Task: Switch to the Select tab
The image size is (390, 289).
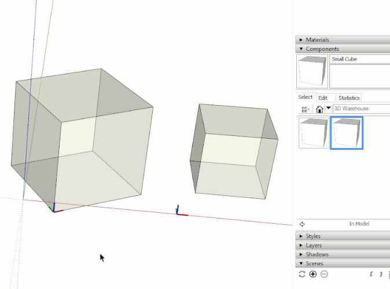Action: 305,97
